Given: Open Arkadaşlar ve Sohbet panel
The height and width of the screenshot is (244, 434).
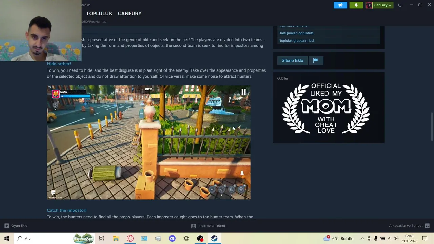Looking at the screenshot, I should 409,226.
